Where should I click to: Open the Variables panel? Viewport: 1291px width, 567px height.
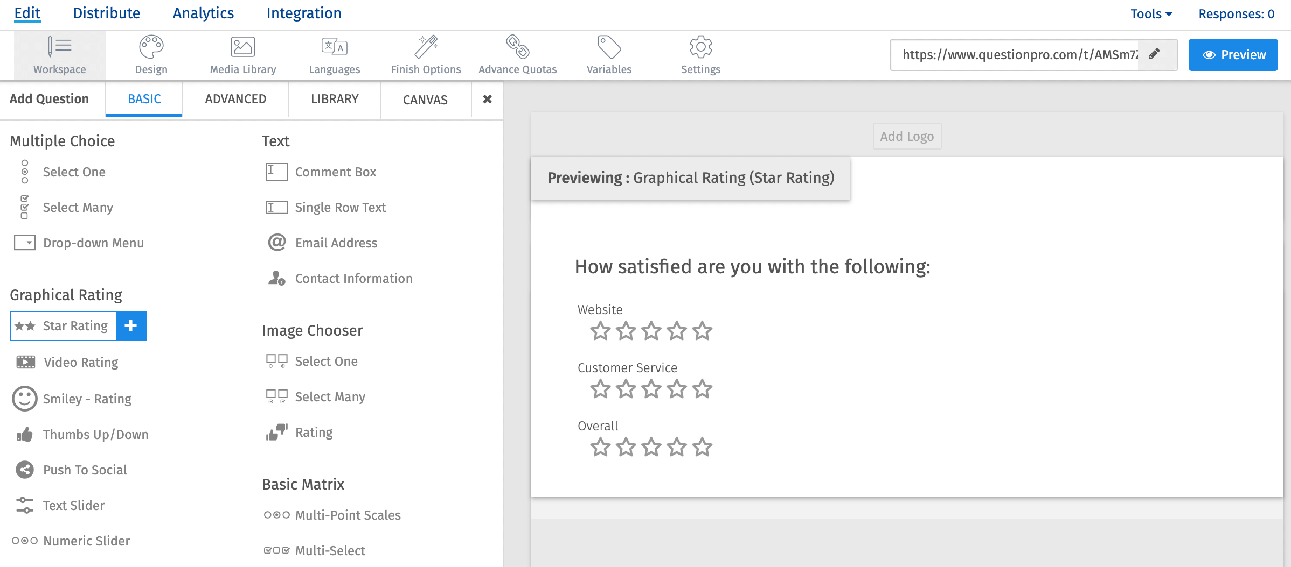(608, 54)
